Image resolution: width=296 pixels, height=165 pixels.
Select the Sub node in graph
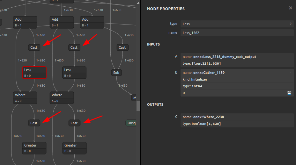(x=116, y=73)
